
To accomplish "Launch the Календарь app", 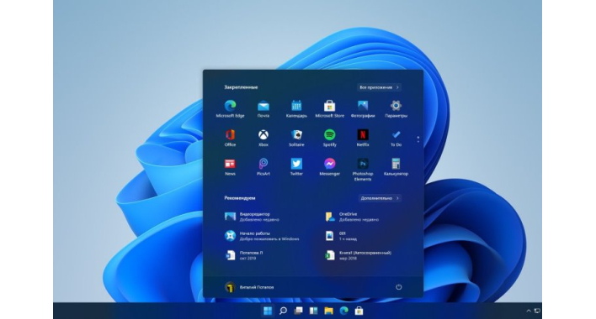I will [296, 109].
